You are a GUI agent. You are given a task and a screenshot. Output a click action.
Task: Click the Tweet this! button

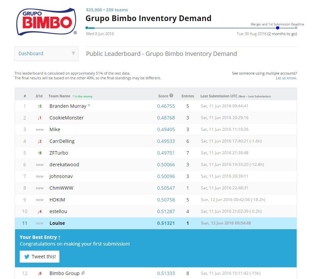40,257
